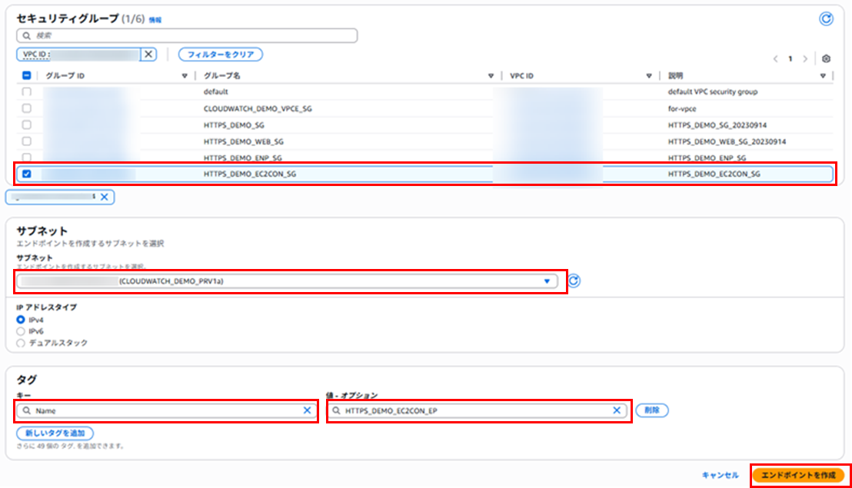The height and width of the screenshot is (488, 852).
Task: Click the search icon in security group search
Action: click(x=27, y=36)
